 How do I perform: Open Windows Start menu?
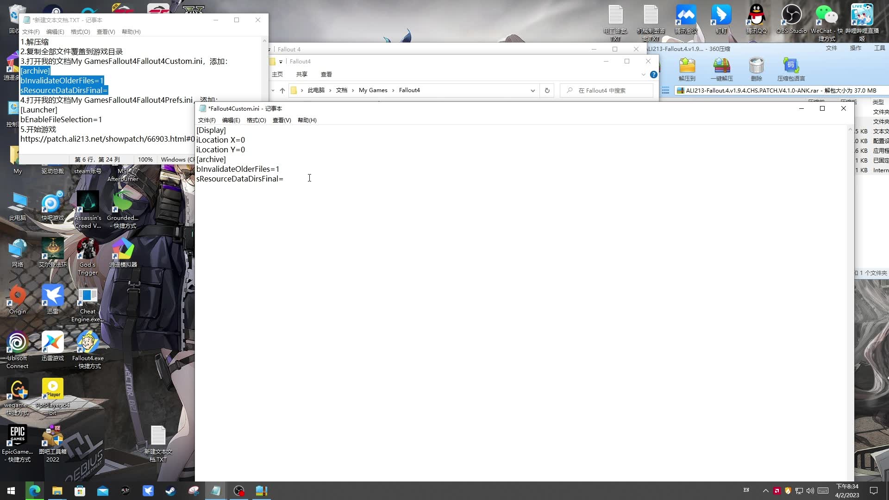coord(11,491)
